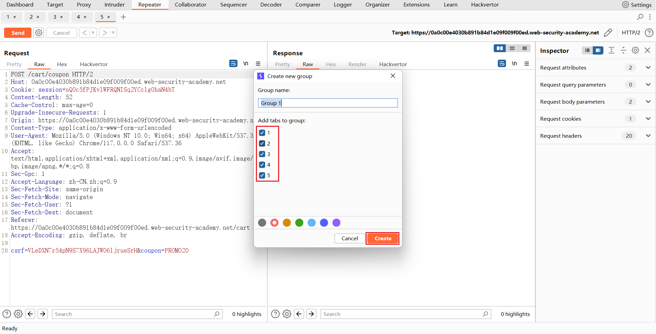This screenshot has height=334, width=656.
Task: Edit target using the pencil icon
Action: (608, 33)
